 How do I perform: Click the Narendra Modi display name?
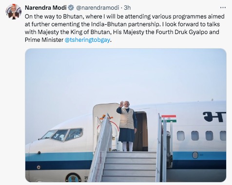(46, 8)
